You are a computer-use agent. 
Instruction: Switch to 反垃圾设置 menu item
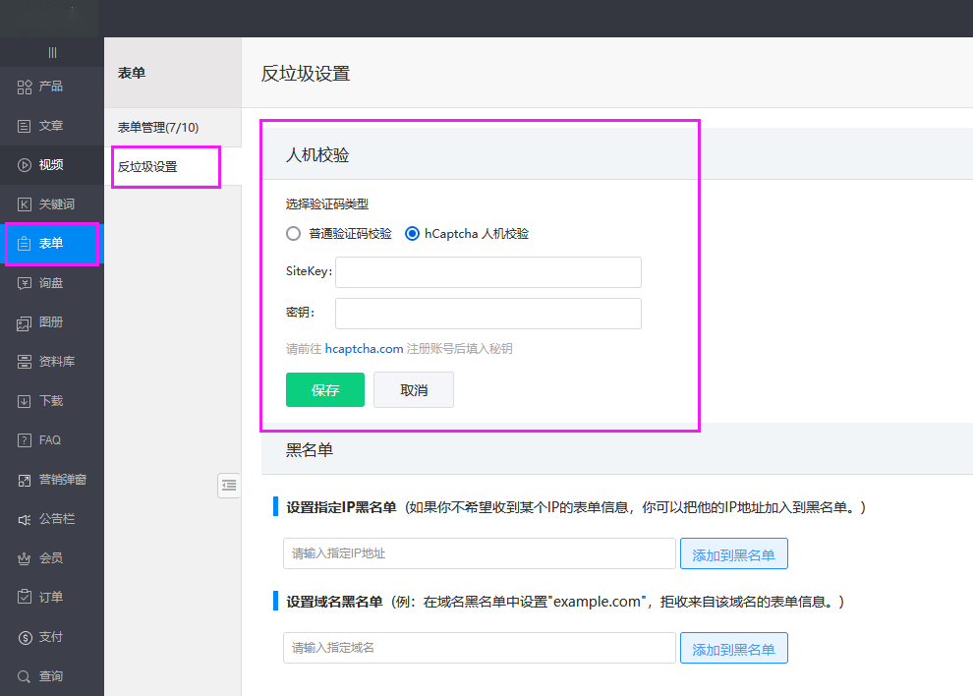[147, 167]
